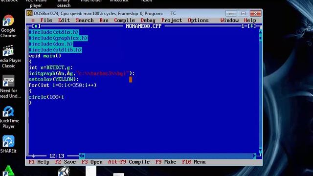Open the Search menu

tap(85, 21)
